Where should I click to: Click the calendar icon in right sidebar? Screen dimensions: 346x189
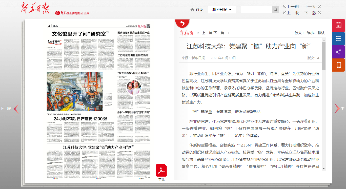[338, 25]
